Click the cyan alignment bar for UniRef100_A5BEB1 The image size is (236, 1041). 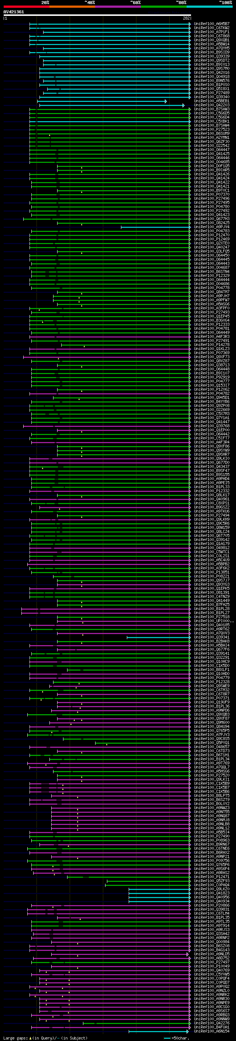click(x=102, y=101)
